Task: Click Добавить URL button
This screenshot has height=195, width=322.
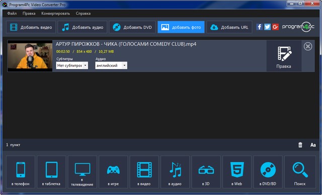Action: pos(229,27)
